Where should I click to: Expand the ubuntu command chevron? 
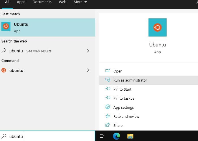(88, 70)
